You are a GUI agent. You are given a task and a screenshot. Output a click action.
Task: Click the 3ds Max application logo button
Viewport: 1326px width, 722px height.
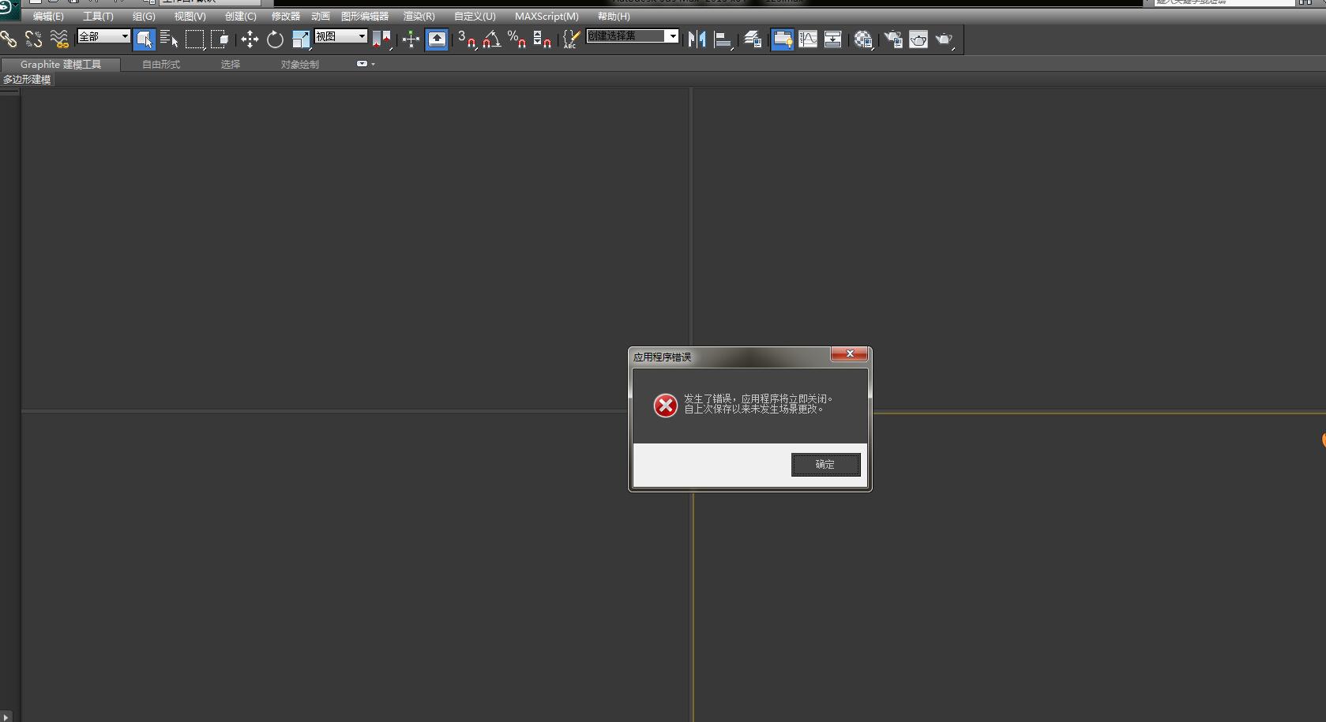9,9
